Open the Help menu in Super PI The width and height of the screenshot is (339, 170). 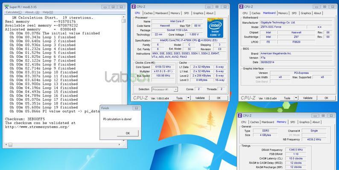tap(48, 12)
